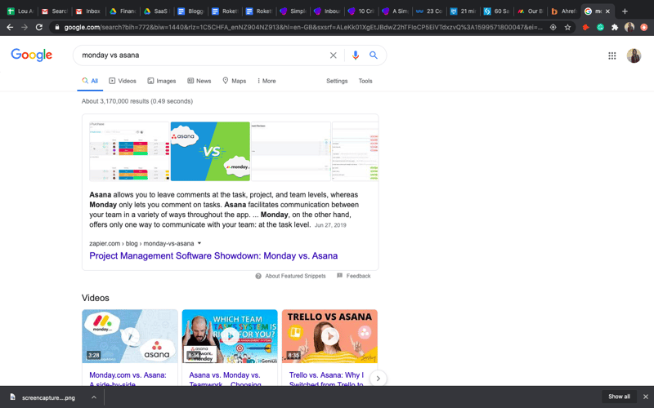654x408 pixels.
Task: Switch to the Ahrefs browser tab
Action: click(x=563, y=11)
